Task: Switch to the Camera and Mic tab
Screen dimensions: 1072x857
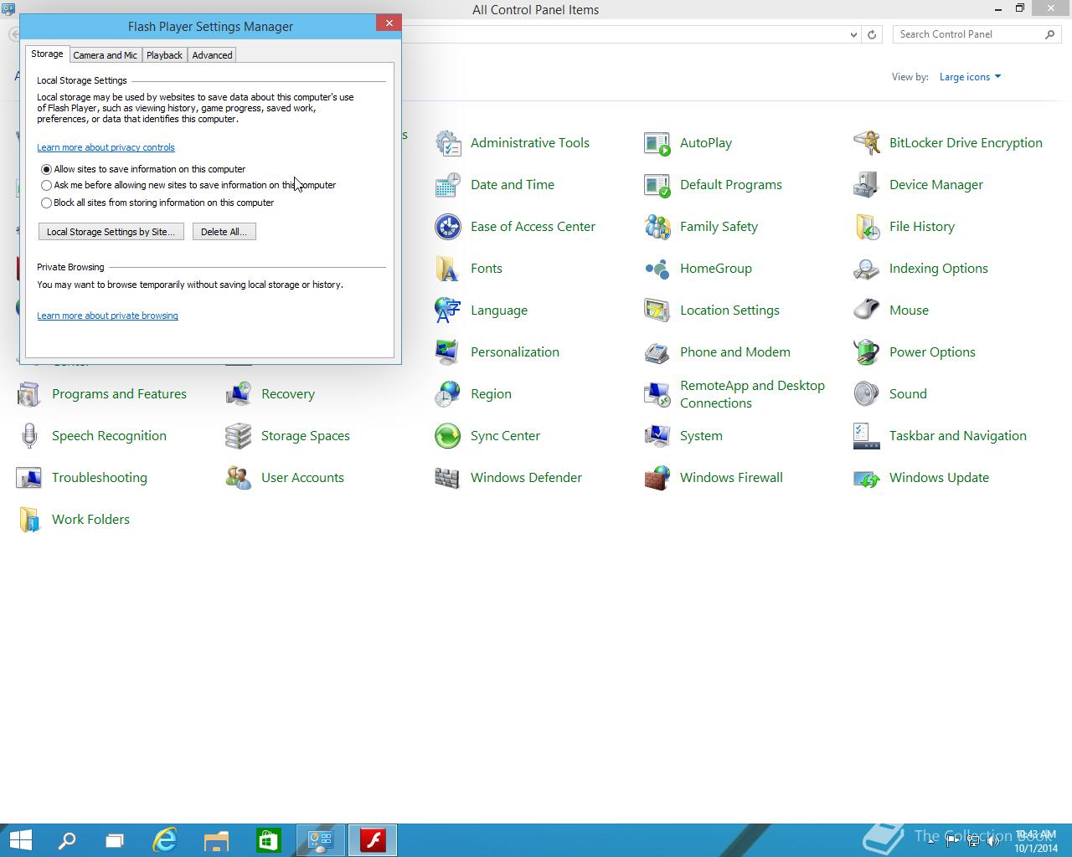Action: (105, 55)
